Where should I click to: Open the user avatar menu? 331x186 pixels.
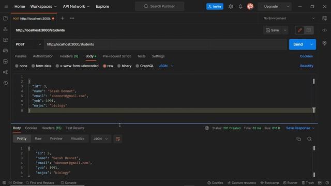pos(250,7)
